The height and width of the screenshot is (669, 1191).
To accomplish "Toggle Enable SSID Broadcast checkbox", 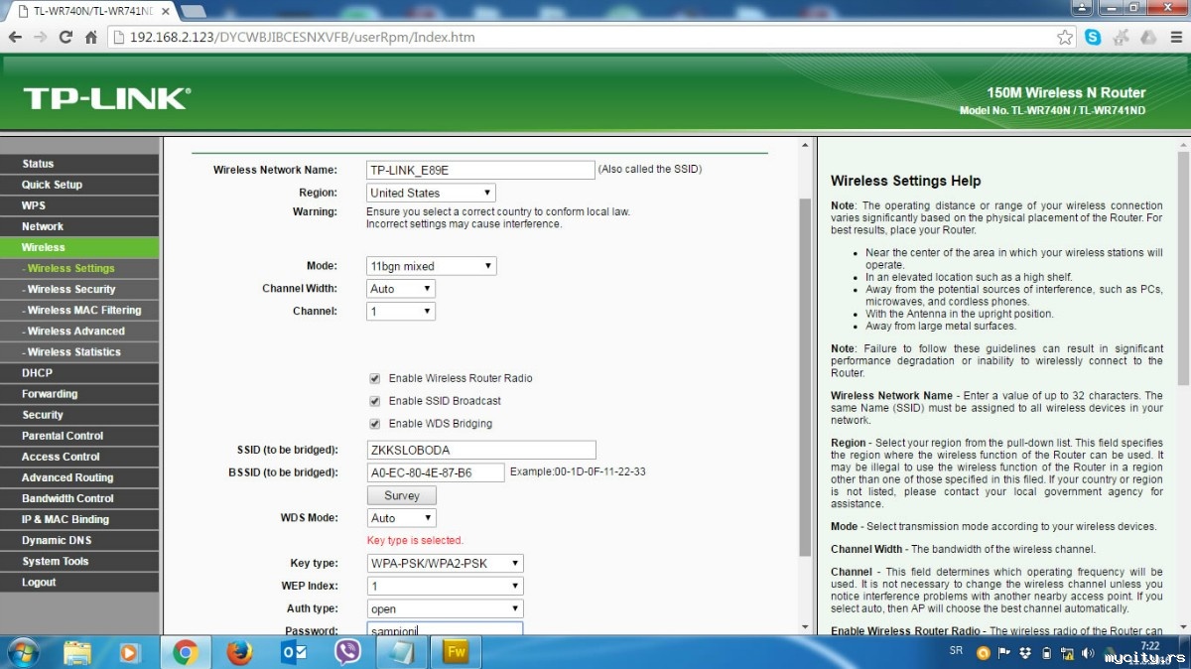I will click(x=375, y=401).
